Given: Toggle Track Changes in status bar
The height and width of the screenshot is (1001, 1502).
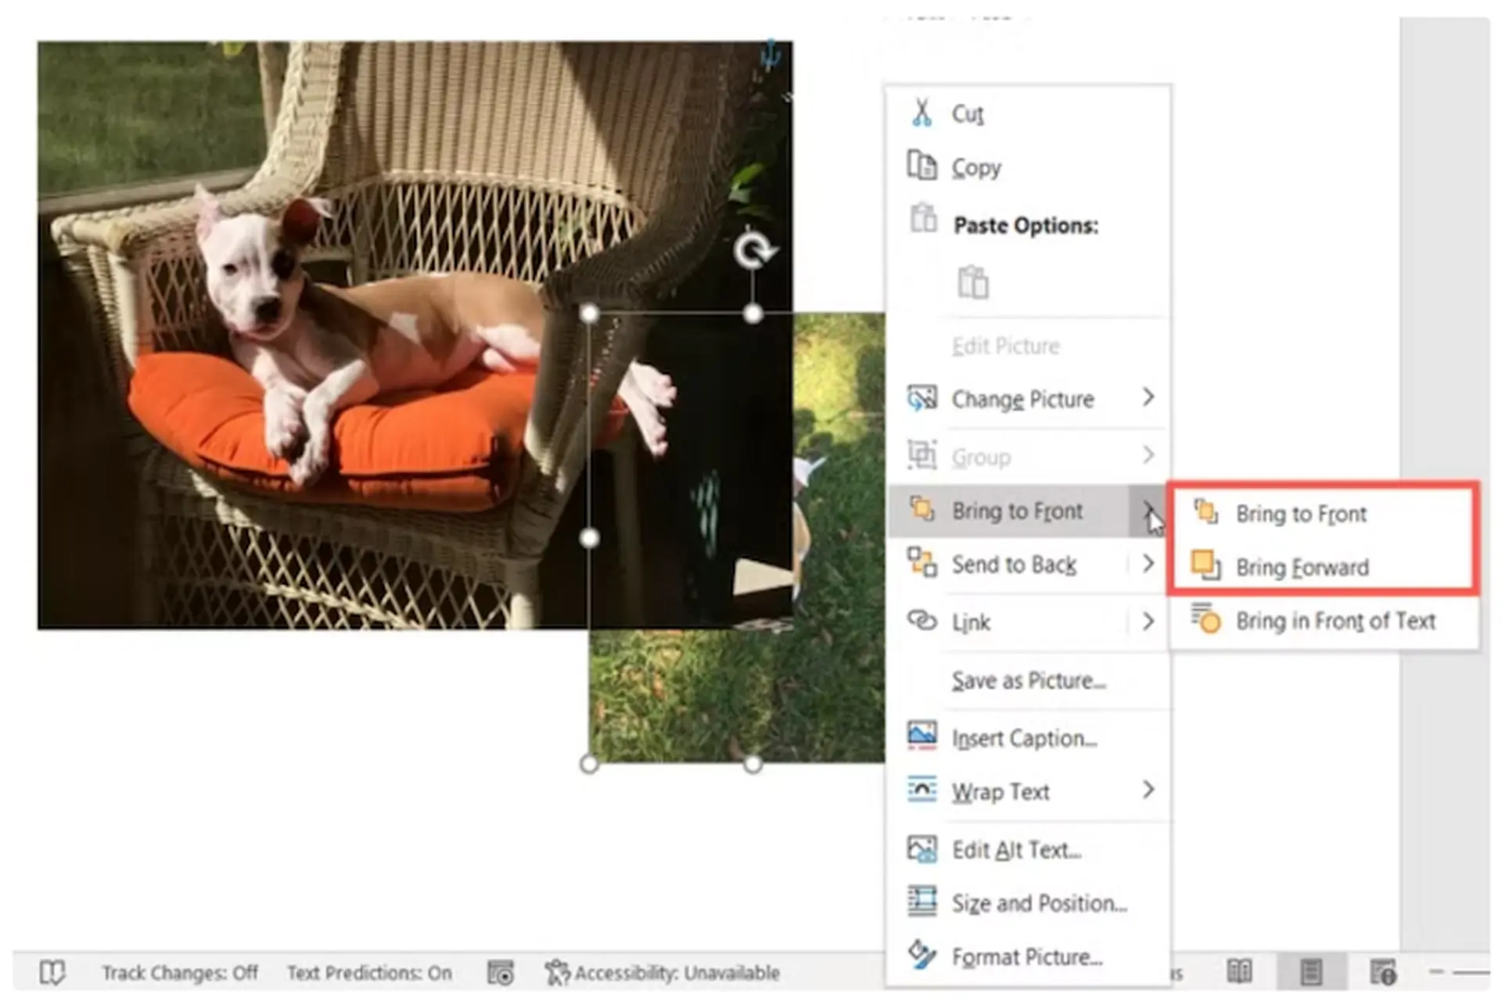Looking at the screenshot, I should [179, 972].
